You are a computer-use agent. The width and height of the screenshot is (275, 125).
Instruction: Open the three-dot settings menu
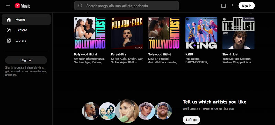(x=232, y=6)
